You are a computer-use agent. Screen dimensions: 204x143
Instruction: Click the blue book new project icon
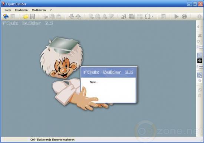(x=6, y=17)
